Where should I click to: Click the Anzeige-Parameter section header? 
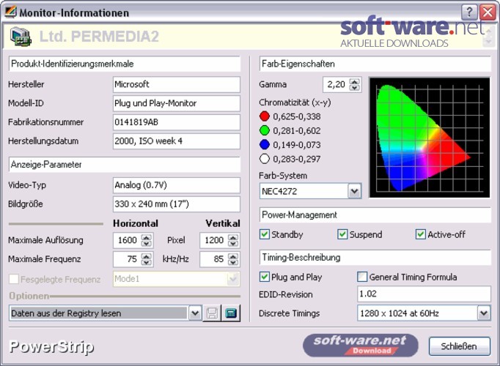[125, 165]
